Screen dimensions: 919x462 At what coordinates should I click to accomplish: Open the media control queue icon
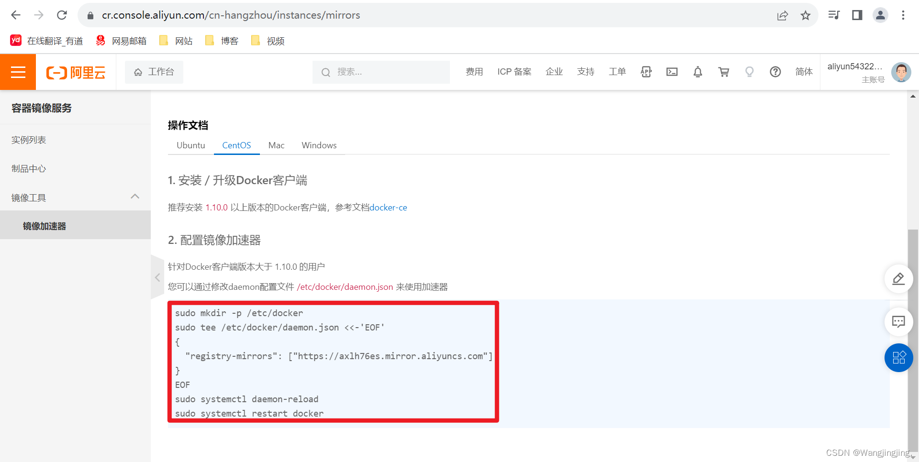(x=834, y=15)
